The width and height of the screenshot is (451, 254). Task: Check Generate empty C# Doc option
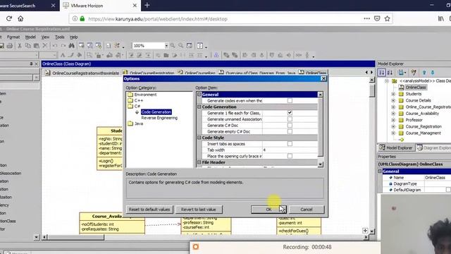(290, 131)
